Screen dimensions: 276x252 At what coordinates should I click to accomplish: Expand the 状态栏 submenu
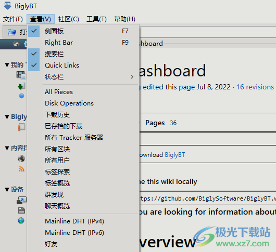coord(83,77)
